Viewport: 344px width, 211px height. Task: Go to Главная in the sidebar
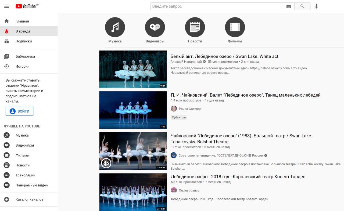(x=29, y=21)
